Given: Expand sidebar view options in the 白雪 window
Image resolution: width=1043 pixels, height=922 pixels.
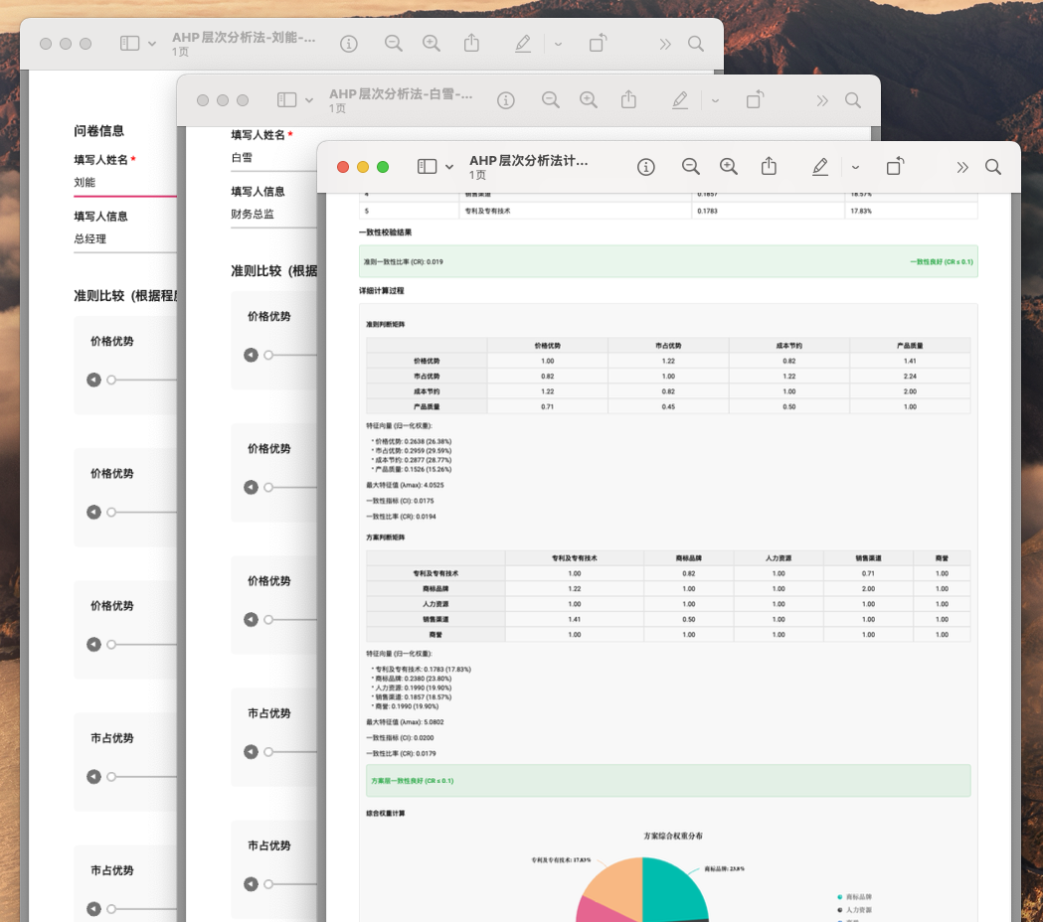Looking at the screenshot, I should [309, 100].
